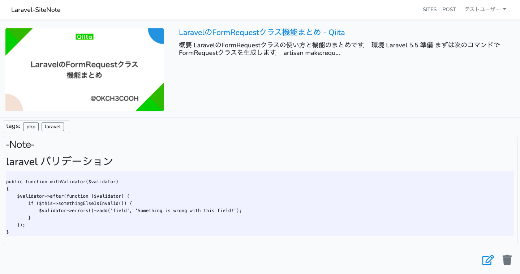Click the green Qiita logo on the thumbnail
The image size is (520, 274).
coord(85,37)
